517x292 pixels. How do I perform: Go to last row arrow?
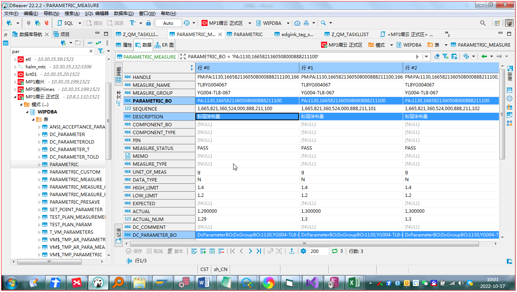pyautogui.click(x=259, y=251)
